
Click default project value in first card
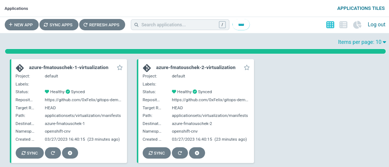(51, 76)
